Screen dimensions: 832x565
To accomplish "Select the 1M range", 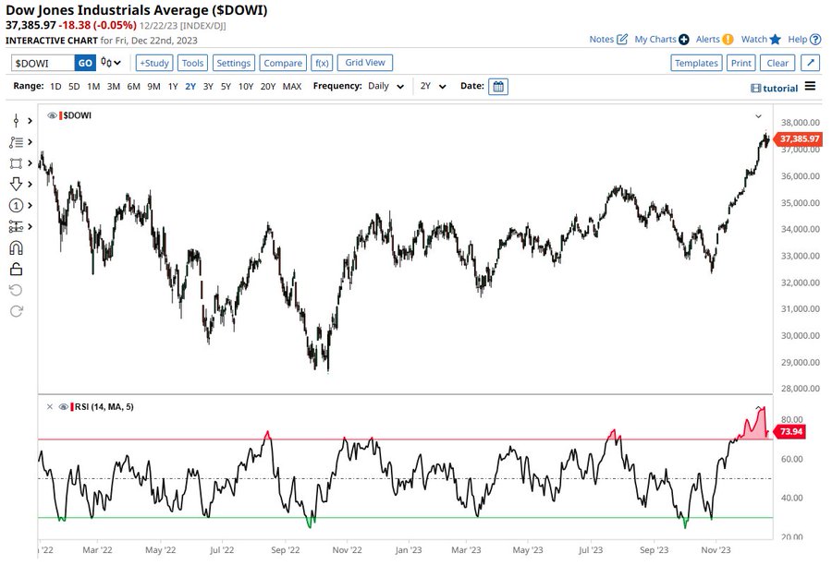I will (x=93, y=87).
